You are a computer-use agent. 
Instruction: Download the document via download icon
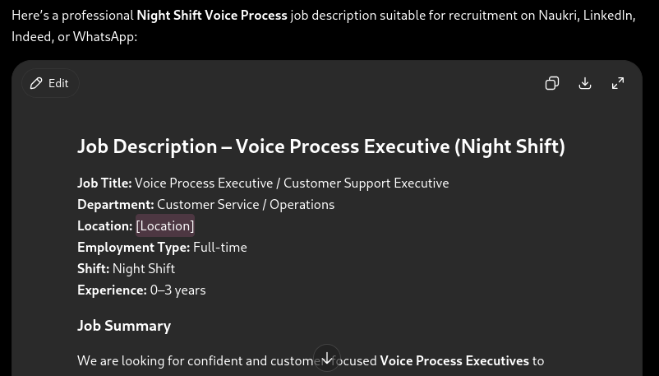(585, 83)
